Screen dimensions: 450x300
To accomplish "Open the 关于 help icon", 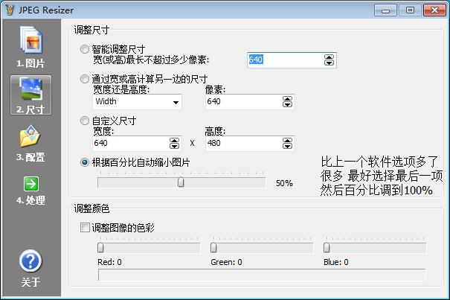I will [30, 268].
